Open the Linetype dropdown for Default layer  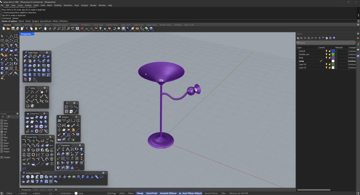352,51
